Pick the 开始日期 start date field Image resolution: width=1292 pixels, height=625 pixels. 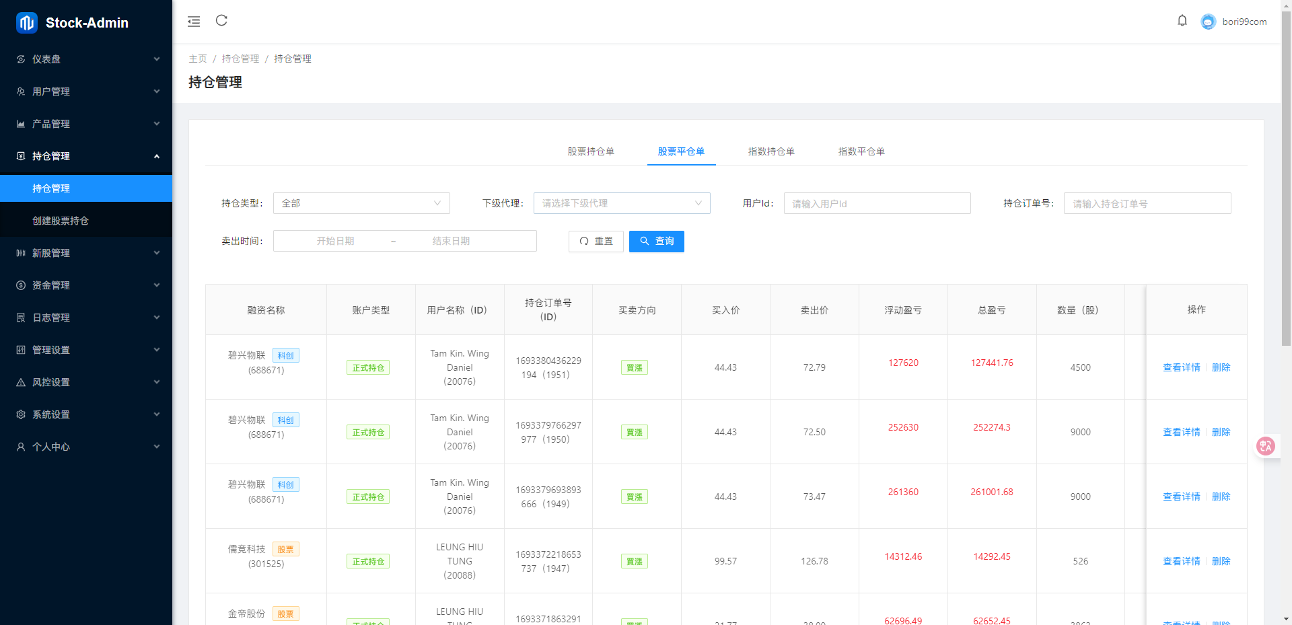pos(335,241)
